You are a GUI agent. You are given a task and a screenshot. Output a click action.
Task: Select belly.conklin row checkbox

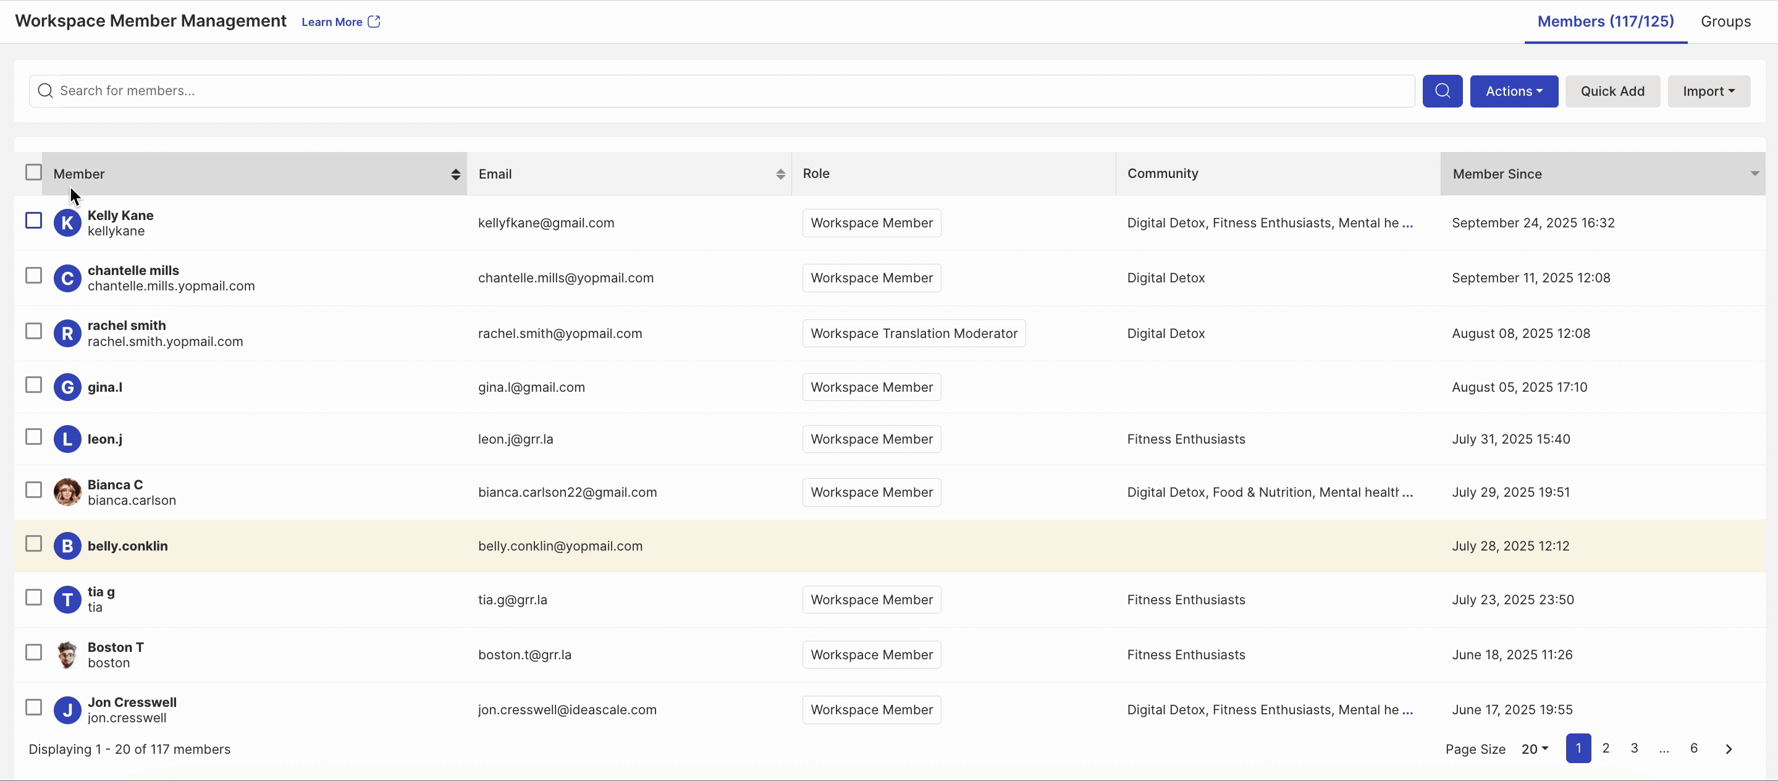pyautogui.click(x=33, y=544)
